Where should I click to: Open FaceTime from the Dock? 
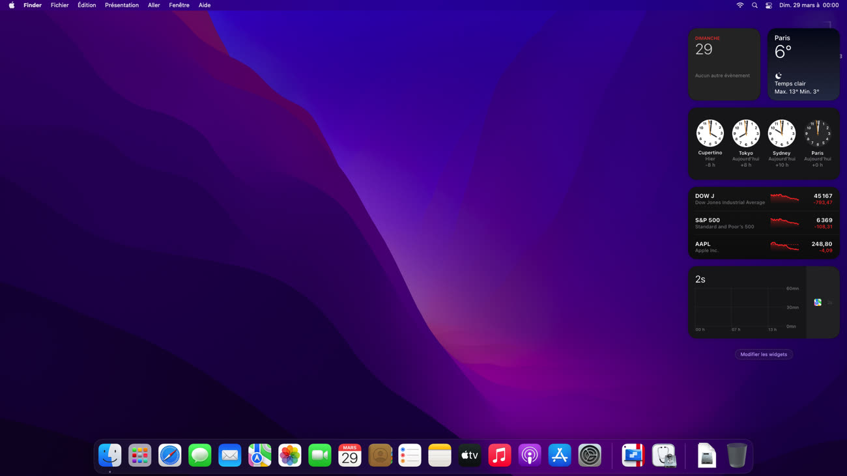coord(320,455)
